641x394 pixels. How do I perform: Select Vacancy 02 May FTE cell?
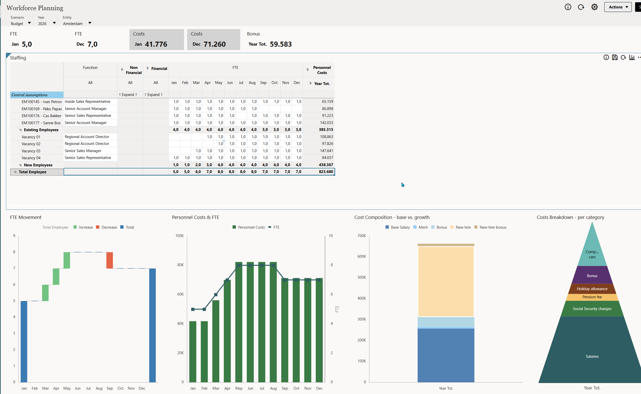coord(219,144)
